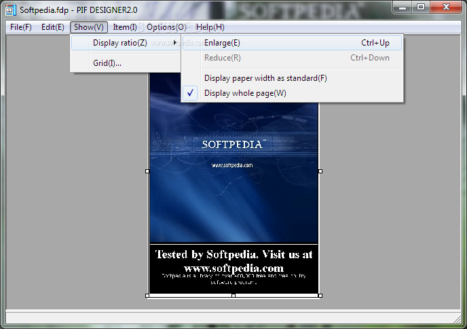Viewport: 467px width, 329px height.
Task: Click the left middle selection handle
Action: pyautogui.click(x=147, y=171)
